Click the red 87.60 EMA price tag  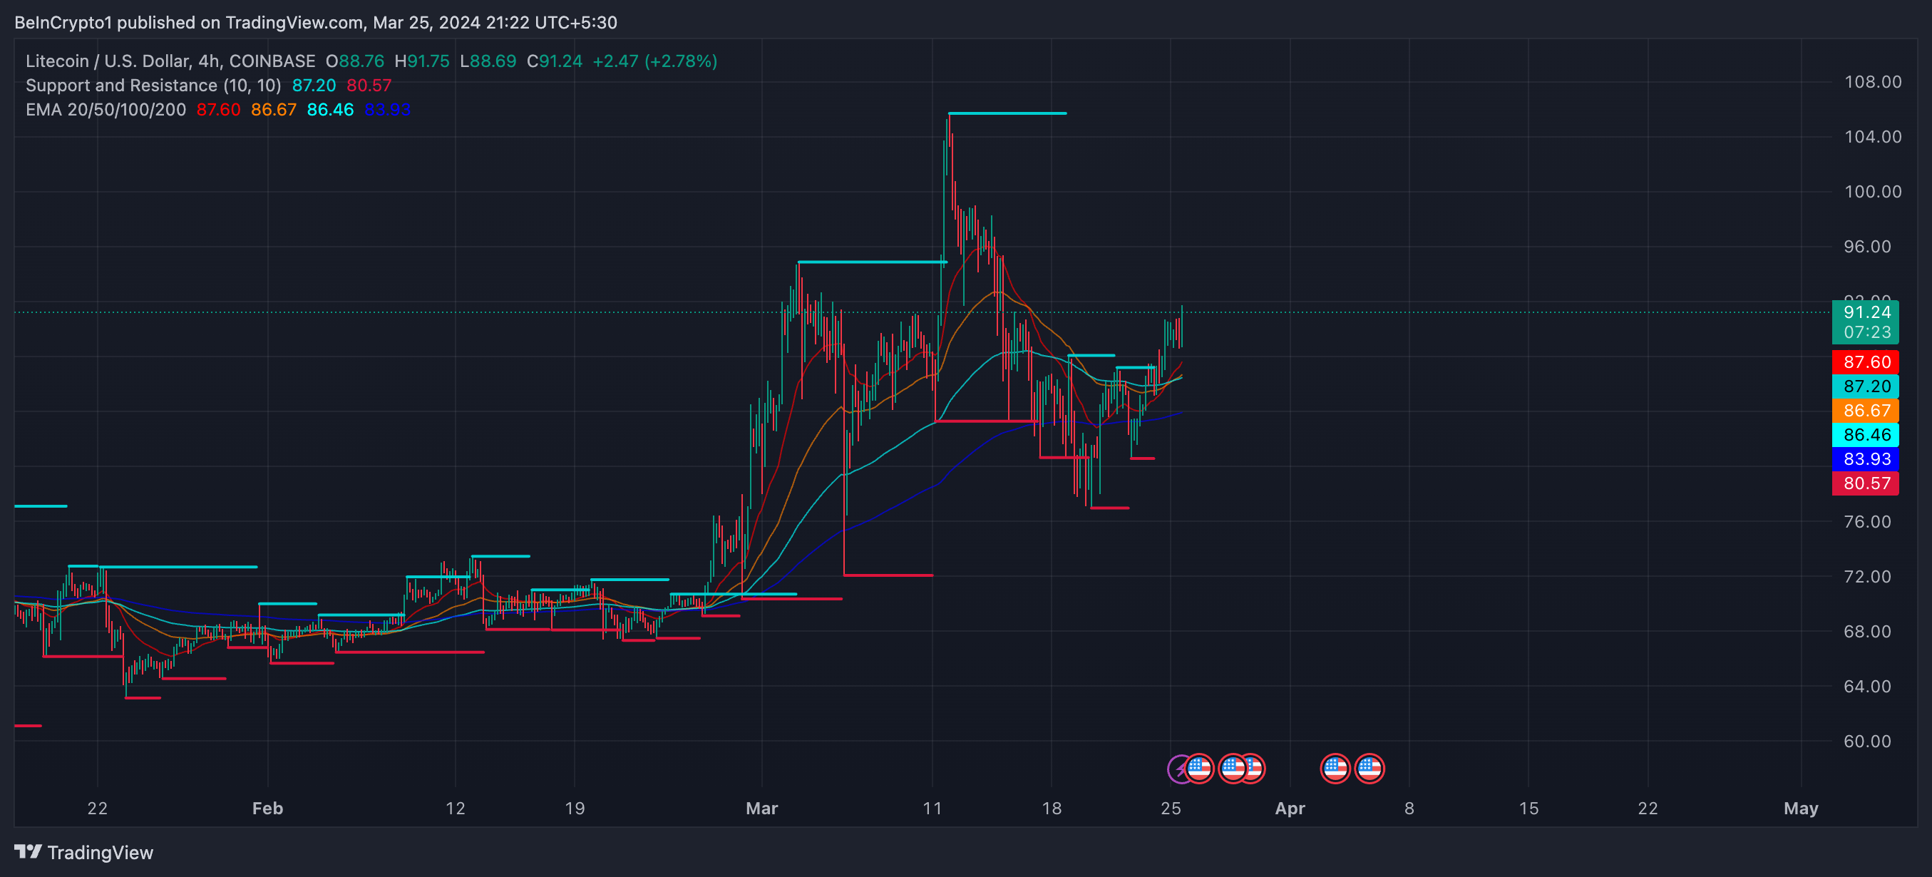click(1865, 362)
